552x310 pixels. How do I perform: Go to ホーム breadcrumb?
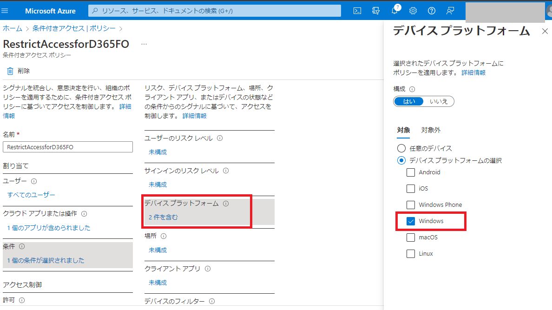[x=13, y=28]
